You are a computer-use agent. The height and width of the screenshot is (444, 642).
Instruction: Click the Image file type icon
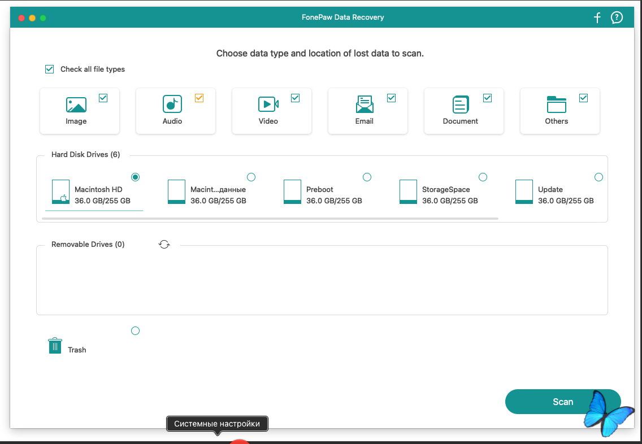tap(76, 105)
